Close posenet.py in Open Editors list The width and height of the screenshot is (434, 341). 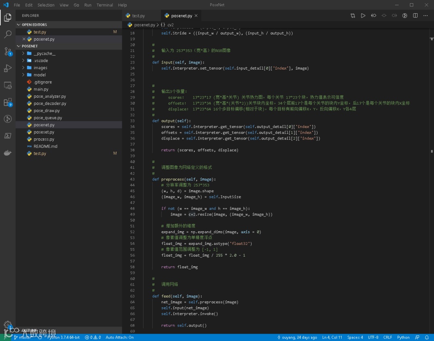coord(24,39)
